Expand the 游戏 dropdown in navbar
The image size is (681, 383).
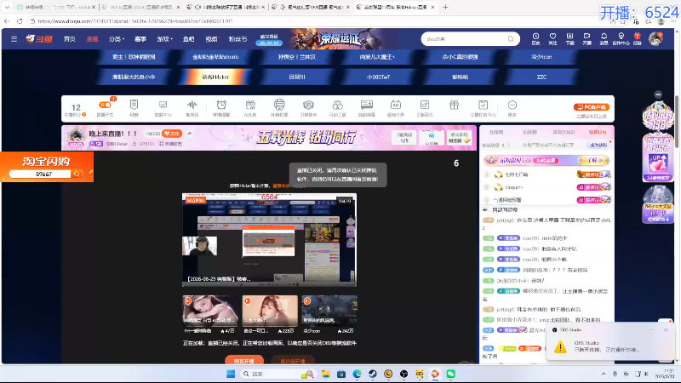[x=164, y=39]
